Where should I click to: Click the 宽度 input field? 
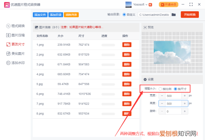pos(173,96)
